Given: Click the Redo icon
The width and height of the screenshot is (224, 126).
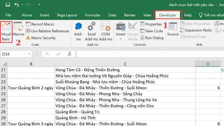Looking at the screenshot, I should pyautogui.click(x=28, y=5).
